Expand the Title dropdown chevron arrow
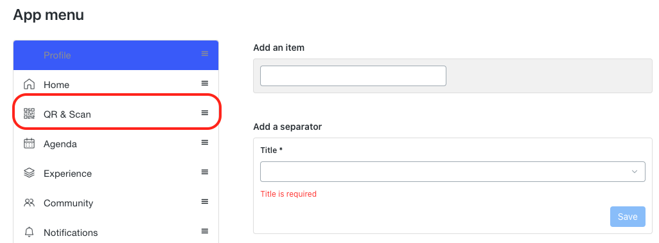Viewport: 659px width, 243px height. click(635, 172)
